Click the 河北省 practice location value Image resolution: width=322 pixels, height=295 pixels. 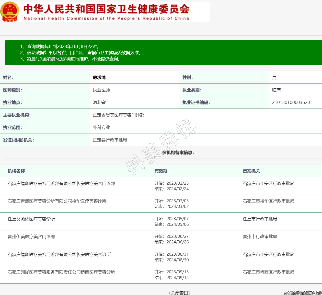[99, 103]
